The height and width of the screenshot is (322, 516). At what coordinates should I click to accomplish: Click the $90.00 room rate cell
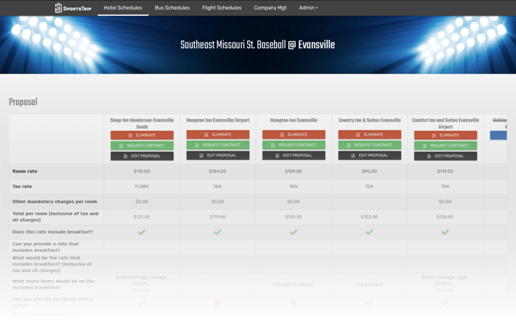tap(369, 171)
